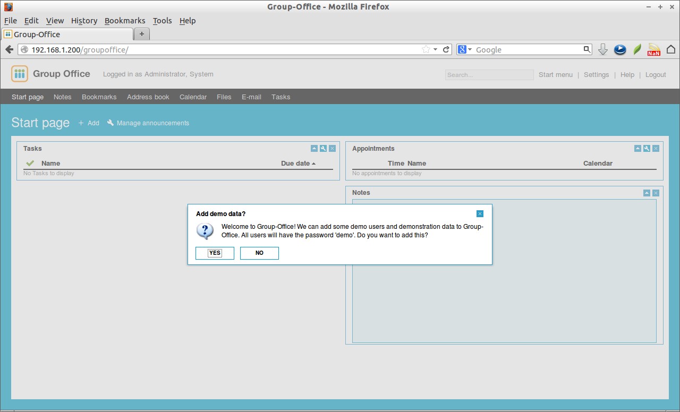Switch to the Bookmarks module tab

click(99, 97)
